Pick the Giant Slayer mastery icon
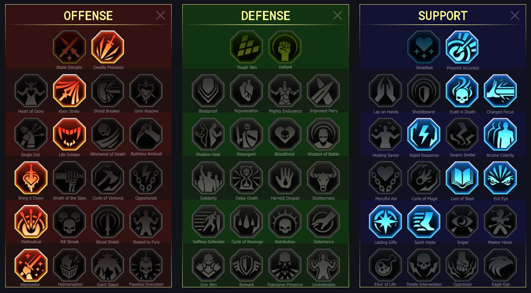This screenshot has width=531, height=293. pos(108,265)
